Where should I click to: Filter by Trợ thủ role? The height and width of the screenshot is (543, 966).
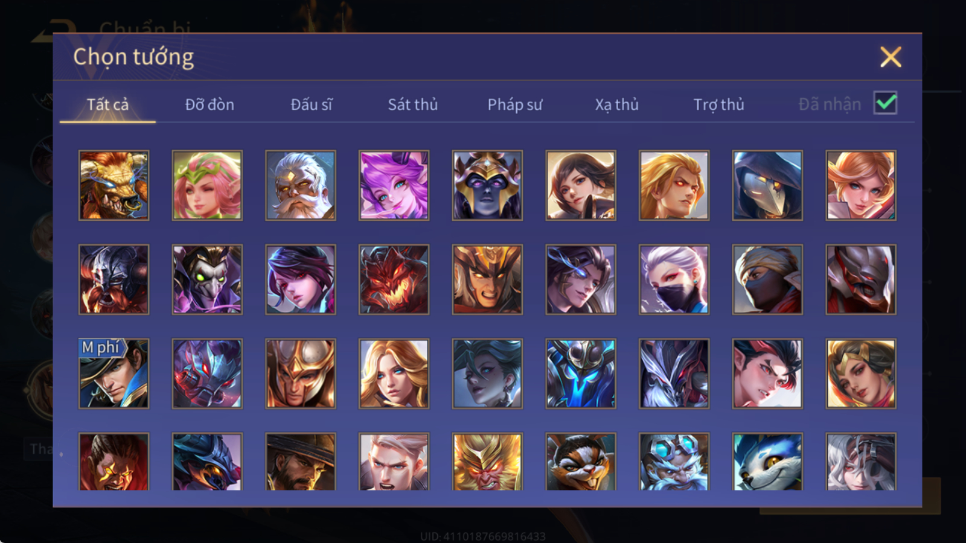pos(718,105)
